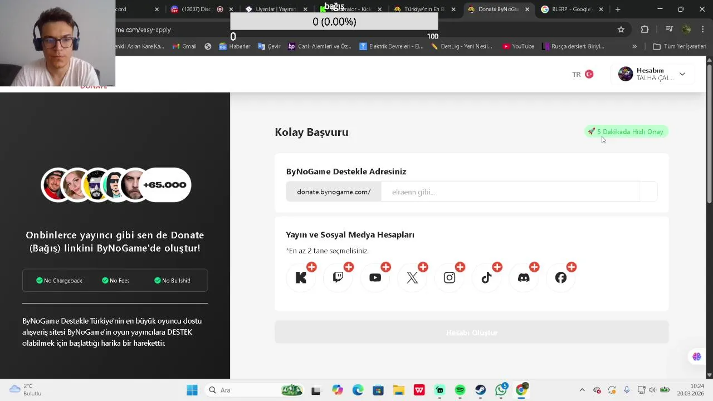Add Facebook account icon
The image size is (713, 401).
561,277
